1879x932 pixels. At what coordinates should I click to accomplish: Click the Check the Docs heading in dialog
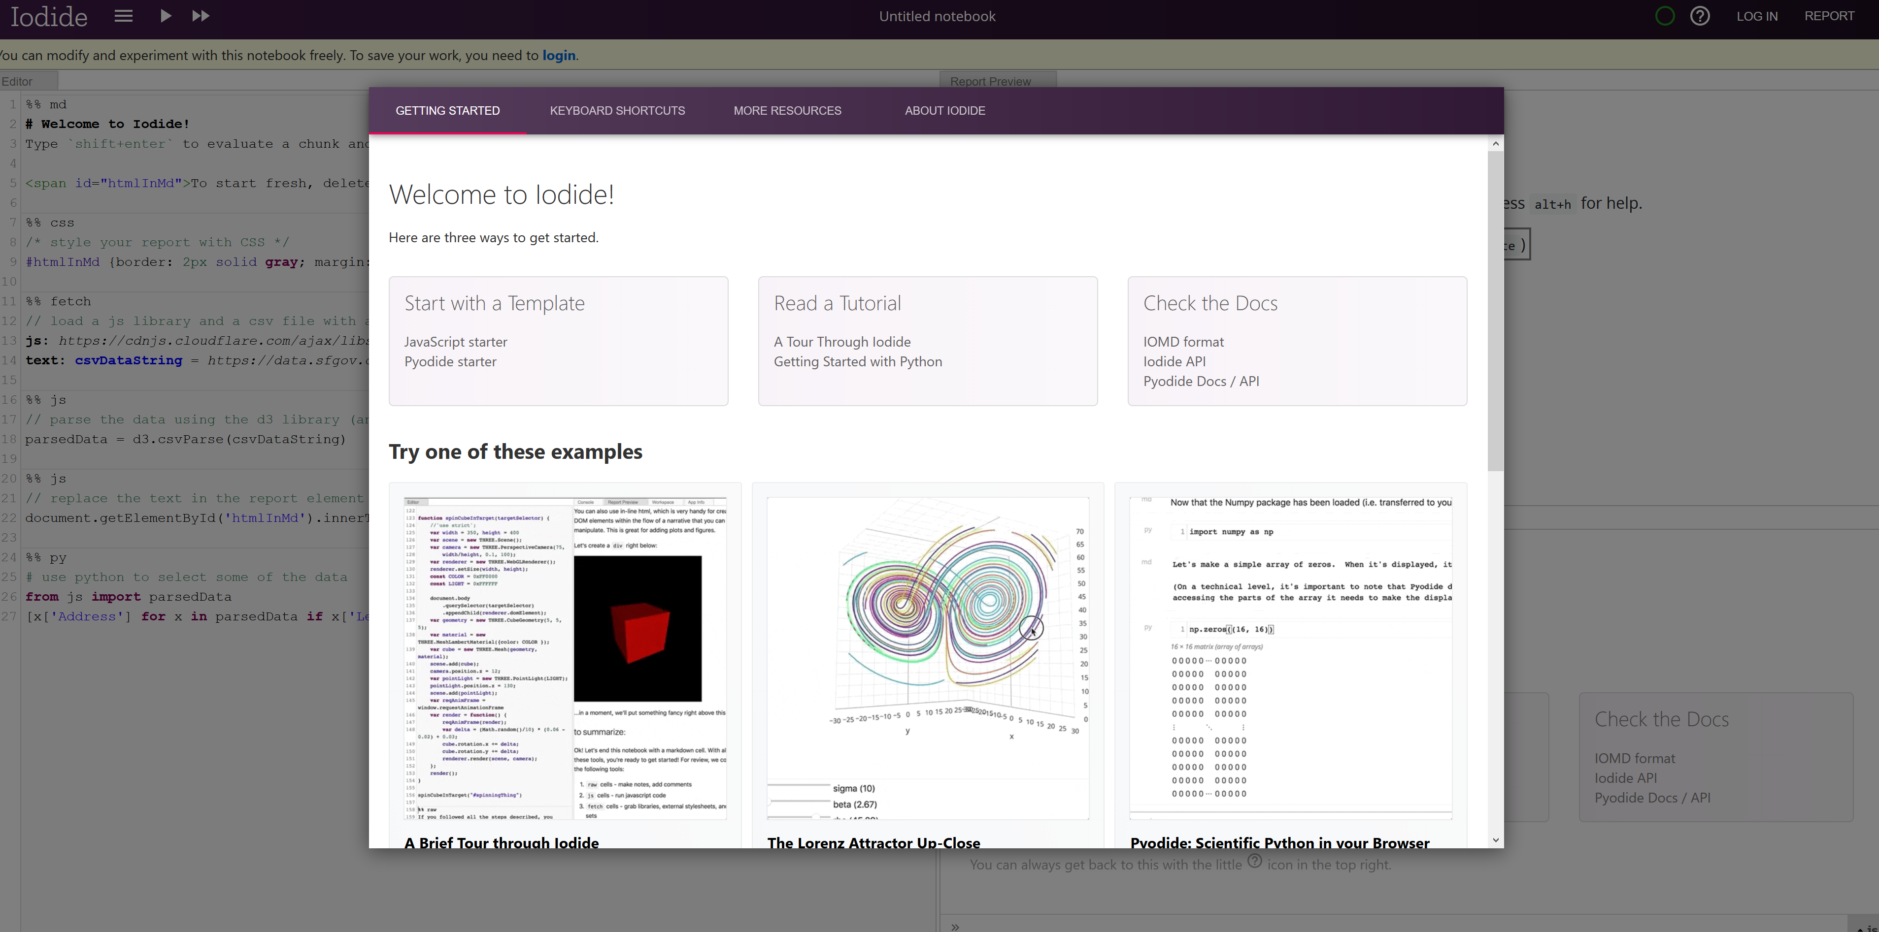1211,303
